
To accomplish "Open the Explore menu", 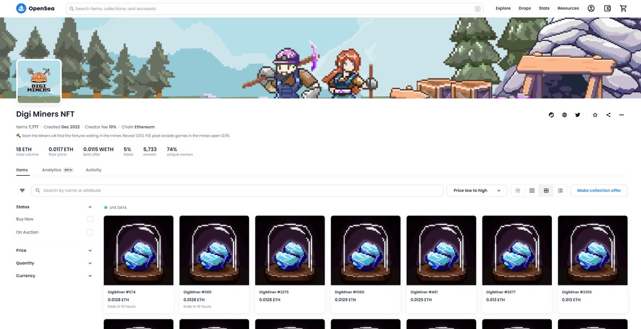I will tap(503, 9).
